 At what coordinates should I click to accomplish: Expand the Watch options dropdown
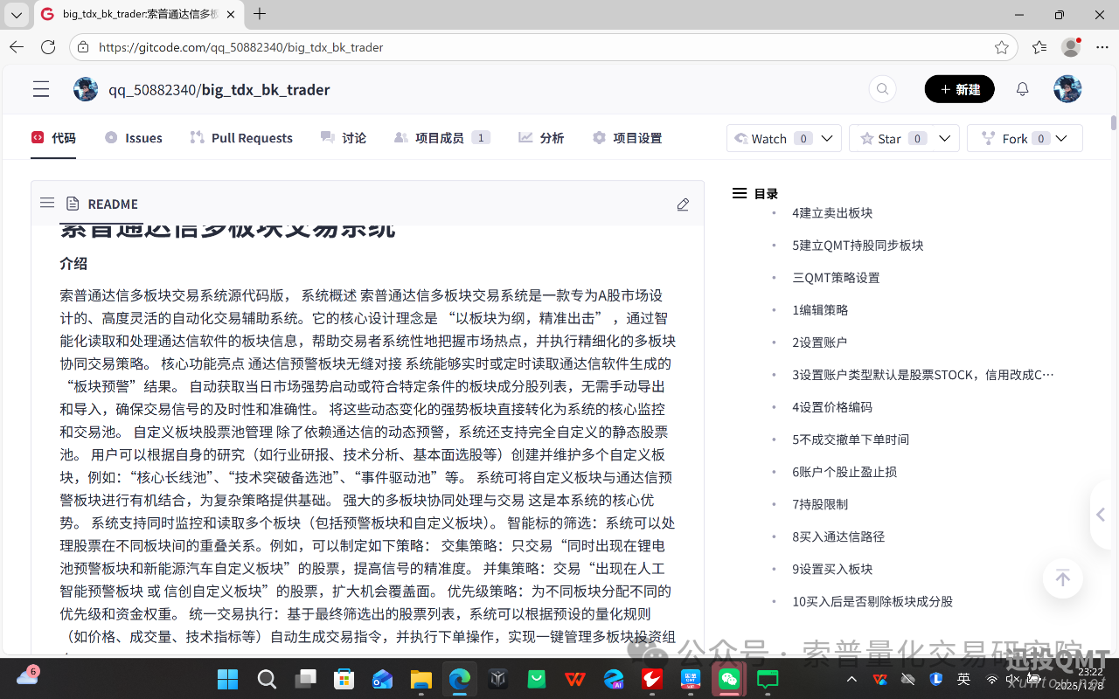click(x=824, y=137)
